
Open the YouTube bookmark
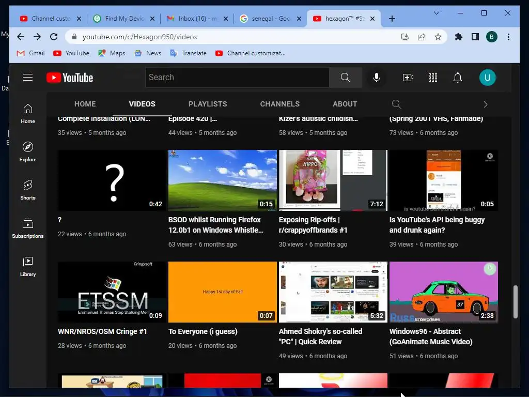point(71,53)
